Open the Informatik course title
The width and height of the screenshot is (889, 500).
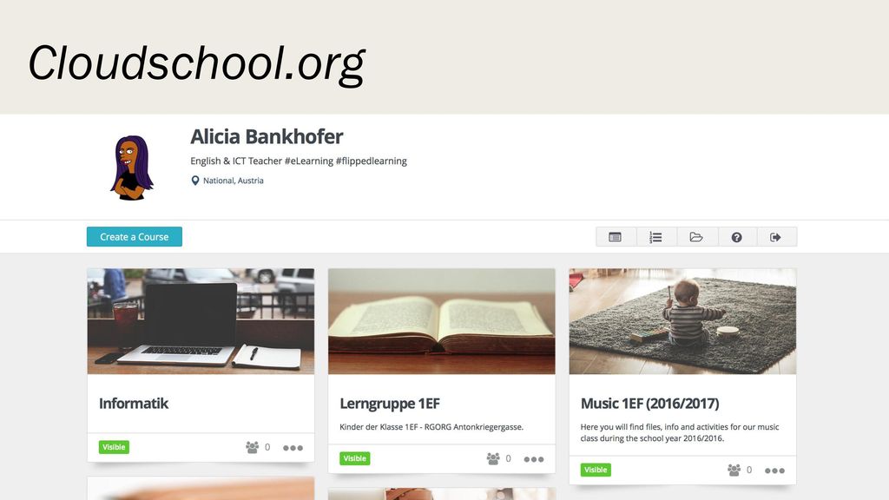pyautogui.click(x=134, y=404)
